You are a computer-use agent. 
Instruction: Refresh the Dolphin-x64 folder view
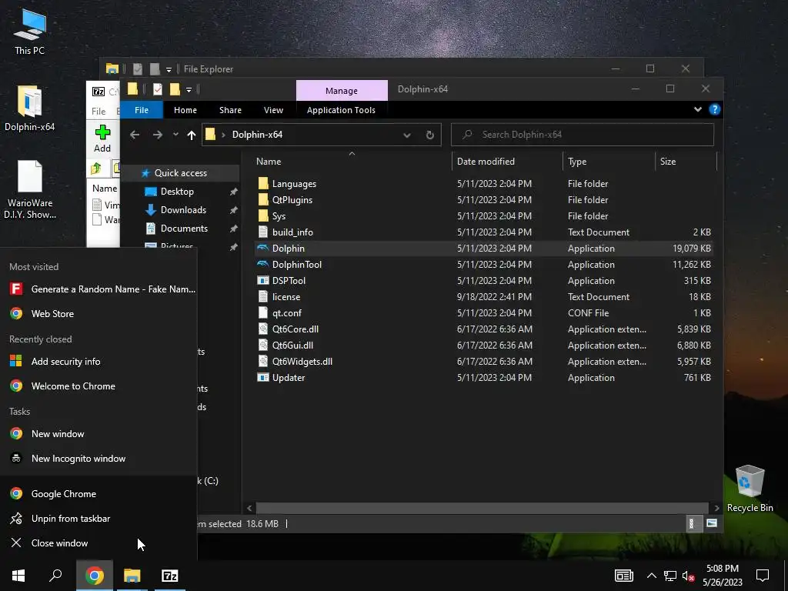(429, 135)
